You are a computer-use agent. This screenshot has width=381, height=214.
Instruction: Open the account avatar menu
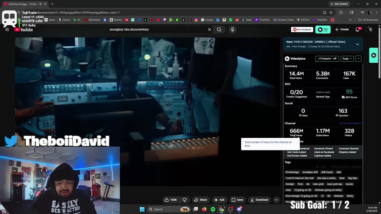tap(369, 29)
